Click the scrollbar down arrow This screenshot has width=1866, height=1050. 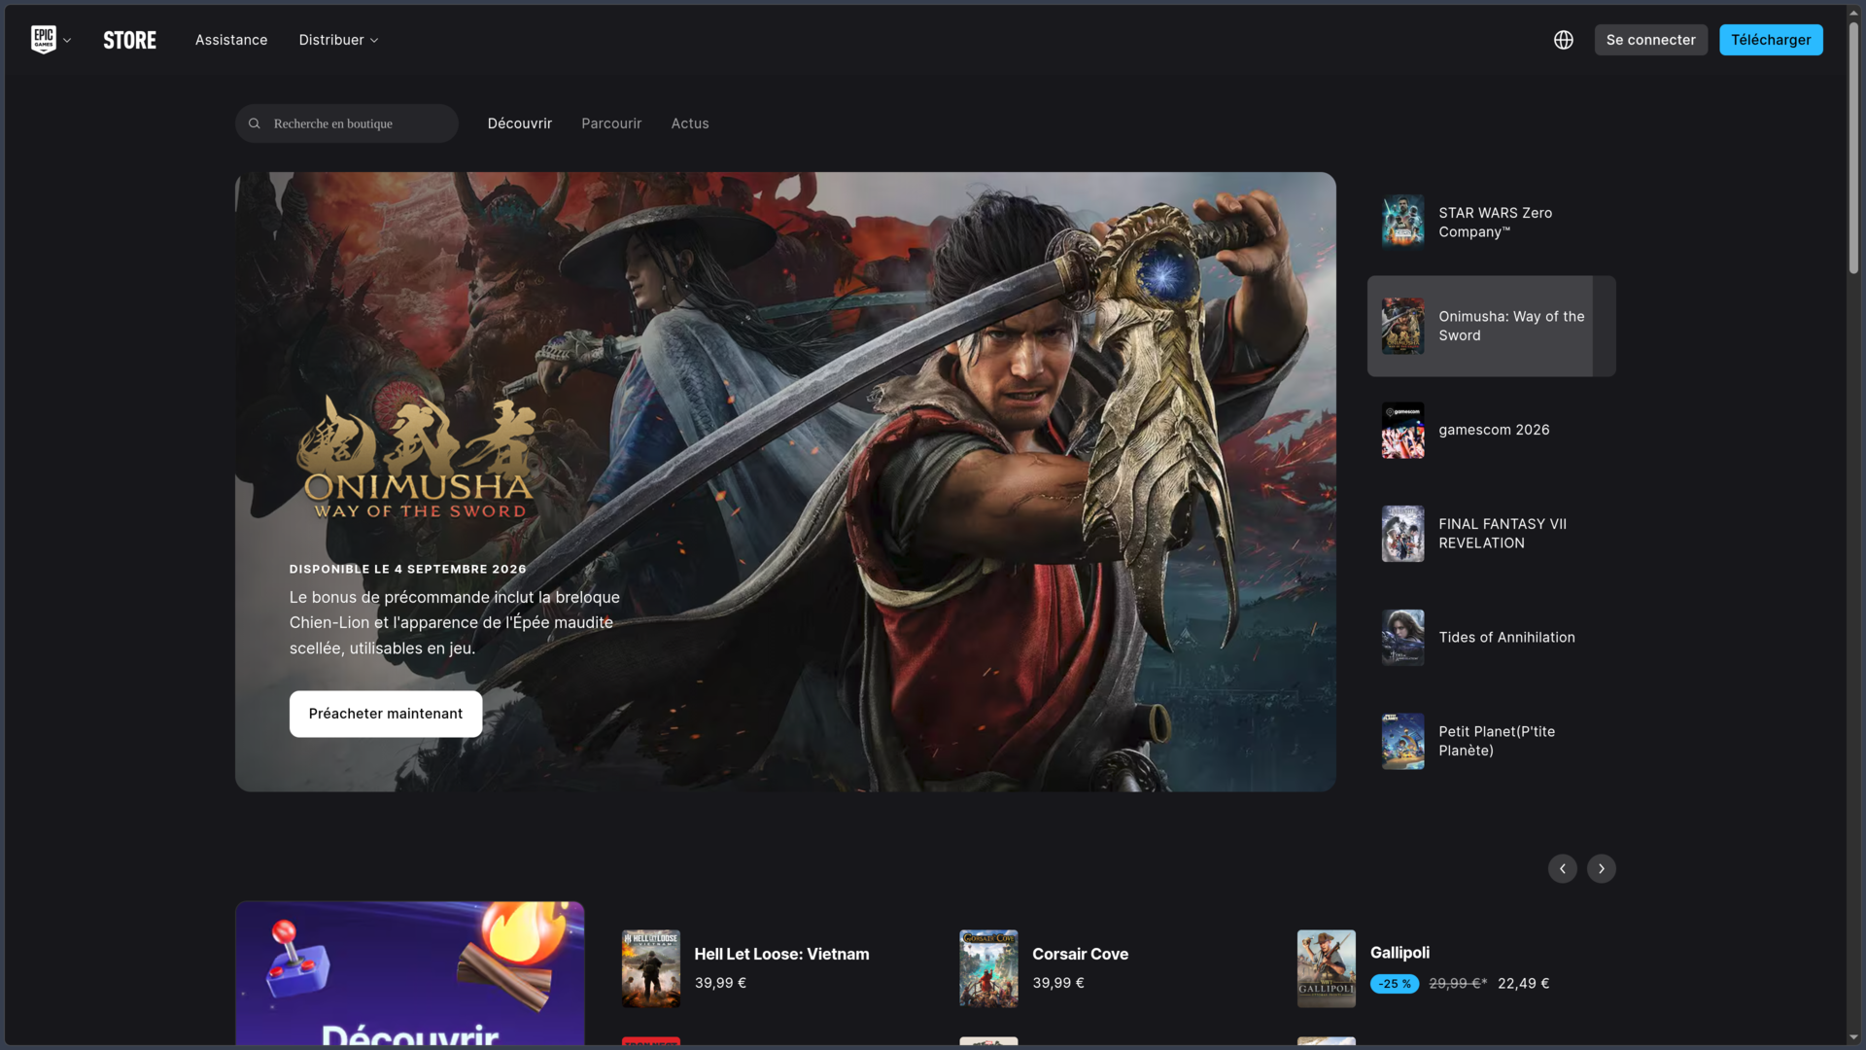pyautogui.click(x=1853, y=1037)
